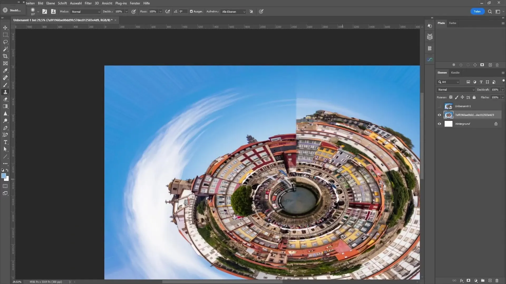Click the Gradient tool icon
Viewport: 506px width, 284px height.
5,106
